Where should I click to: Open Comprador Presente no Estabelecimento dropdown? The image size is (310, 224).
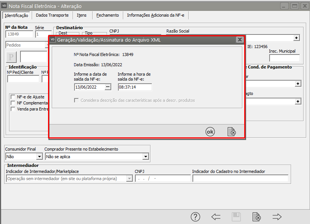[146, 157]
